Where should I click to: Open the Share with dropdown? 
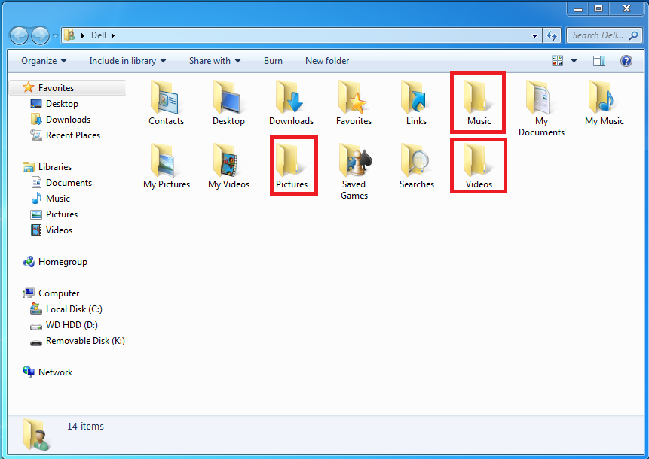point(214,60)
